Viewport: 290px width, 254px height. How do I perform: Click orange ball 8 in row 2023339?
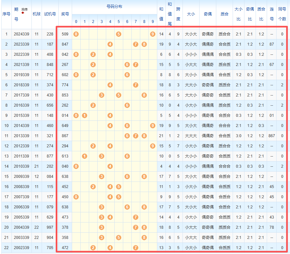(144, 44)
